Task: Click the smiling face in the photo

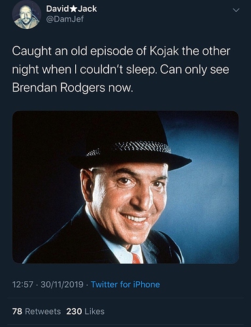Action: tap(129, 201)
